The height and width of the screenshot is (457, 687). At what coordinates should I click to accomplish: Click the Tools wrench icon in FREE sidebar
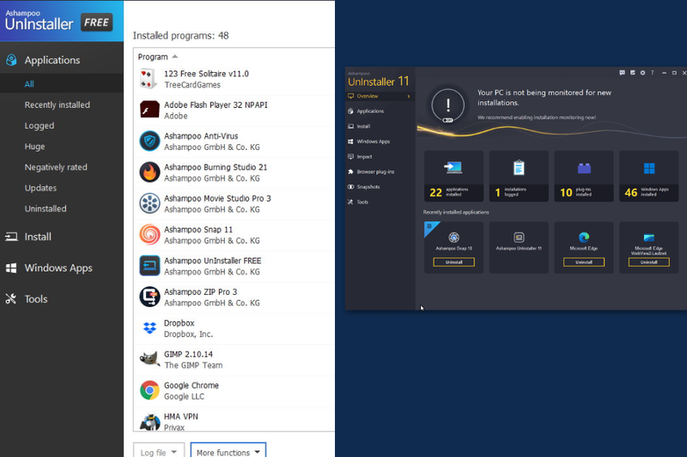[x=11, y=299]
